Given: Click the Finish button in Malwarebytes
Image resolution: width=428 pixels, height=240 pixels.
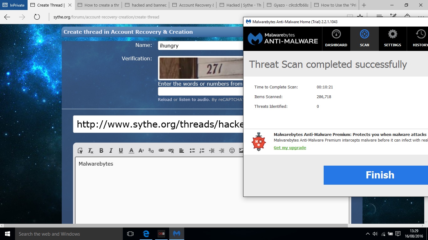Looking at the screenshot, I should [x=376, y=175].
